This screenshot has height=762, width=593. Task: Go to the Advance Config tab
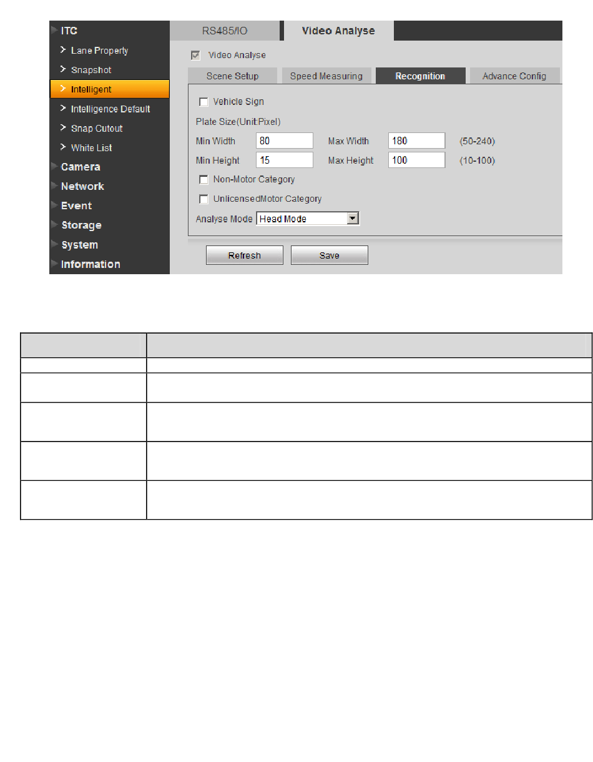(514, 76)
